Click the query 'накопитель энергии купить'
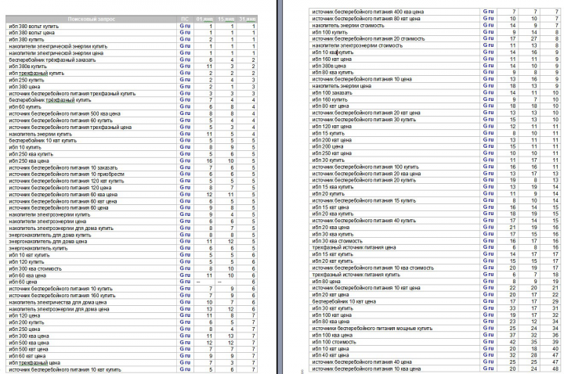This screenshot has height=374, width=564. tap(40, 134)
